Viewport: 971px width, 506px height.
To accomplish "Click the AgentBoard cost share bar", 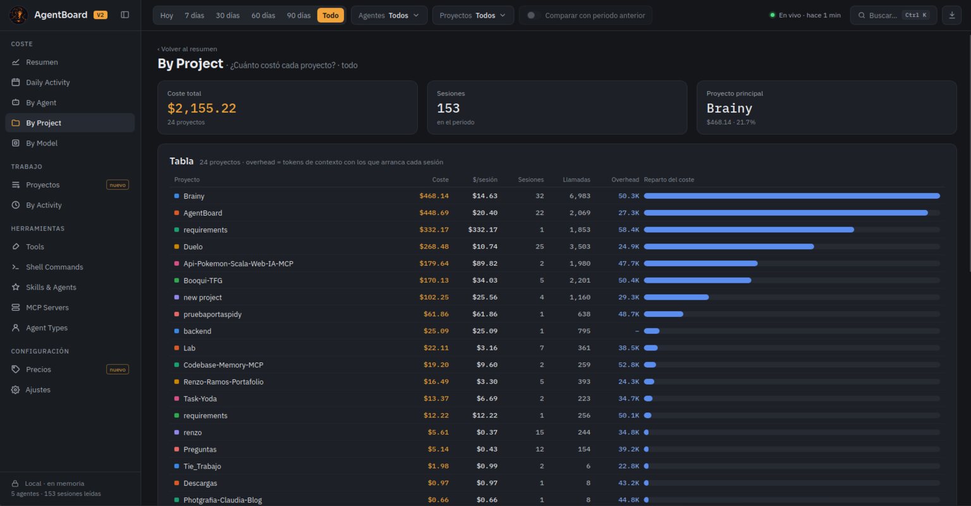I will pyautogui.click(x=791, y=213).
